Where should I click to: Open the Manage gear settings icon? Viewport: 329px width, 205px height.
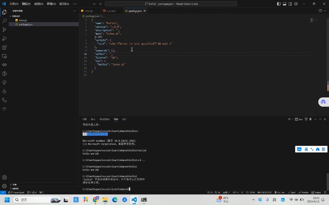pyautogui.click(x=4, y=186)
